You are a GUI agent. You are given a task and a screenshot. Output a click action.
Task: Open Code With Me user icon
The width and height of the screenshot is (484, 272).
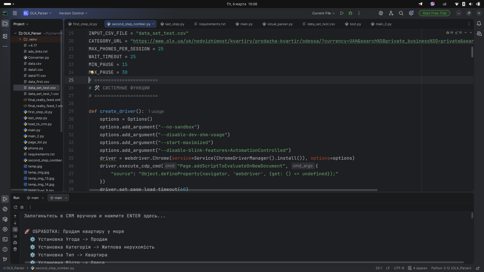tap(391, 13)
